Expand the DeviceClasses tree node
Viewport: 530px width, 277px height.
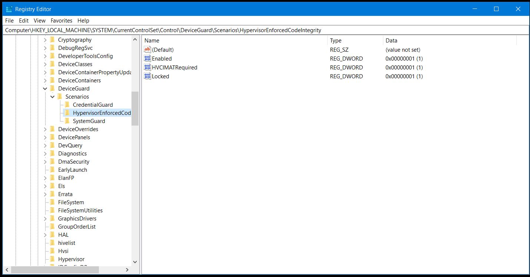45,64
